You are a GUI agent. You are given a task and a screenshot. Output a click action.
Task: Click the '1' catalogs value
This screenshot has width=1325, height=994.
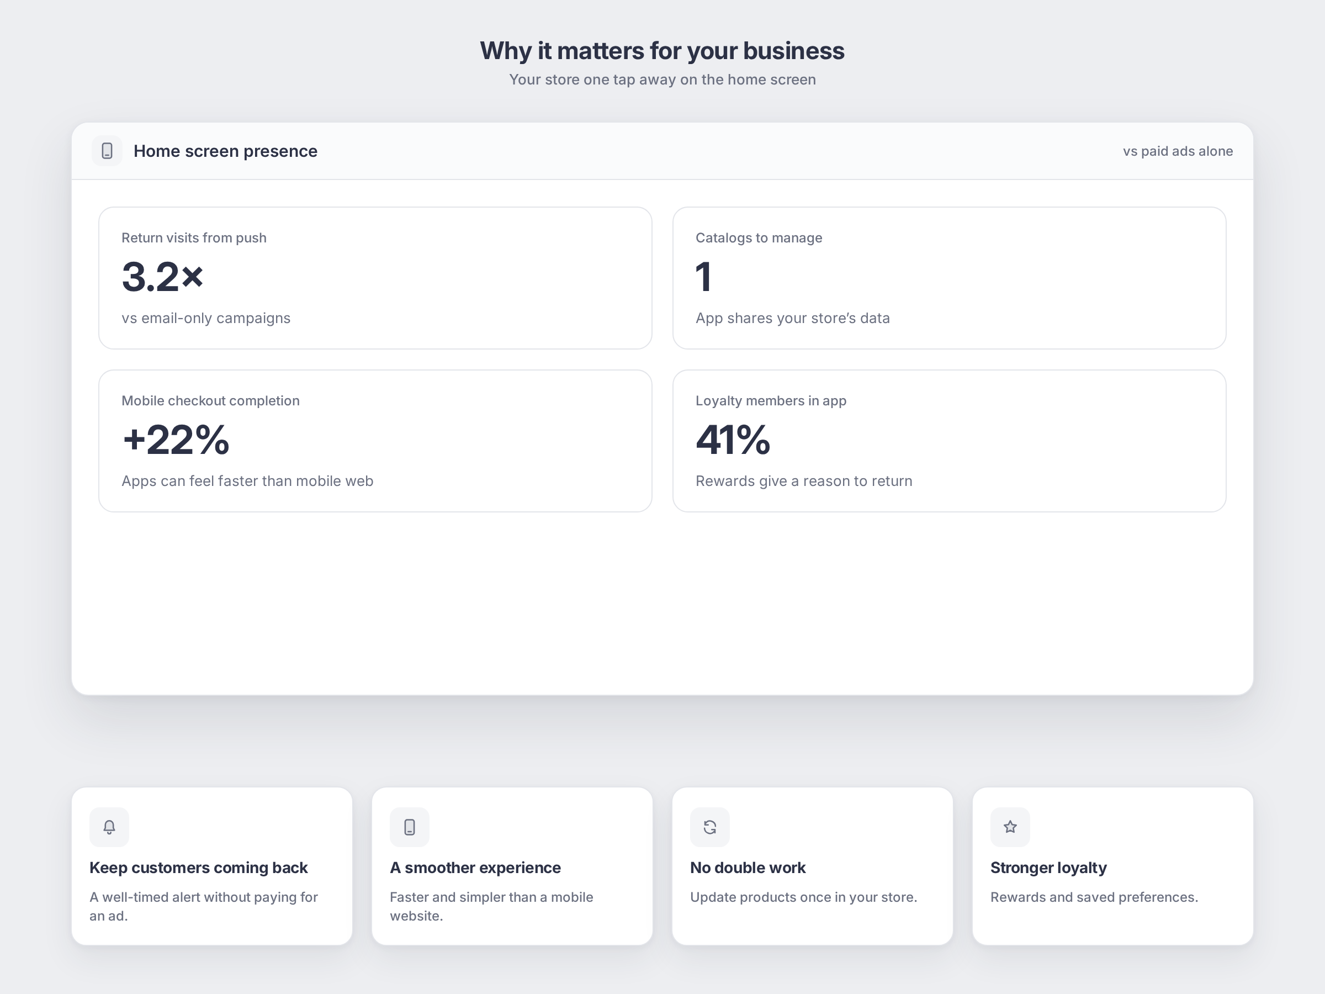click(704, 277)
